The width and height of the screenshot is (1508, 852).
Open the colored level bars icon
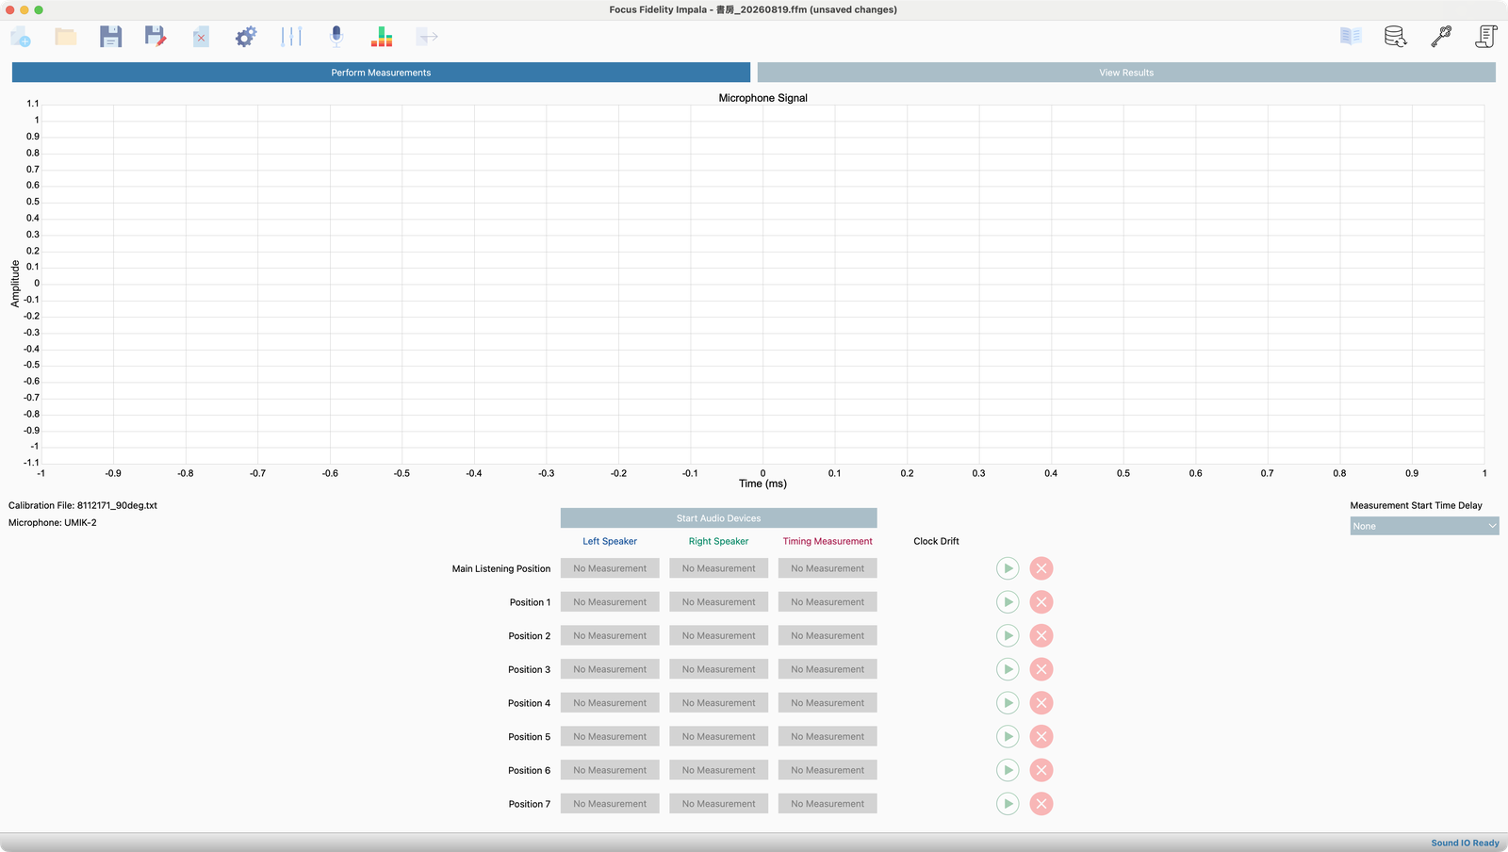[x=382, y=37]
